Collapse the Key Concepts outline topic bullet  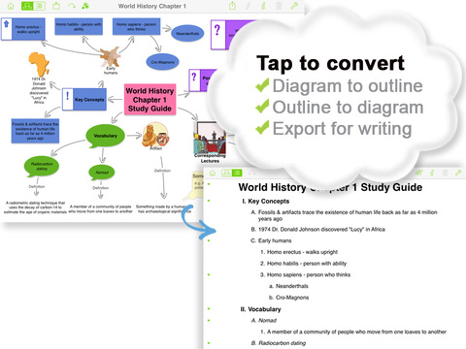(x=209, y=201)
